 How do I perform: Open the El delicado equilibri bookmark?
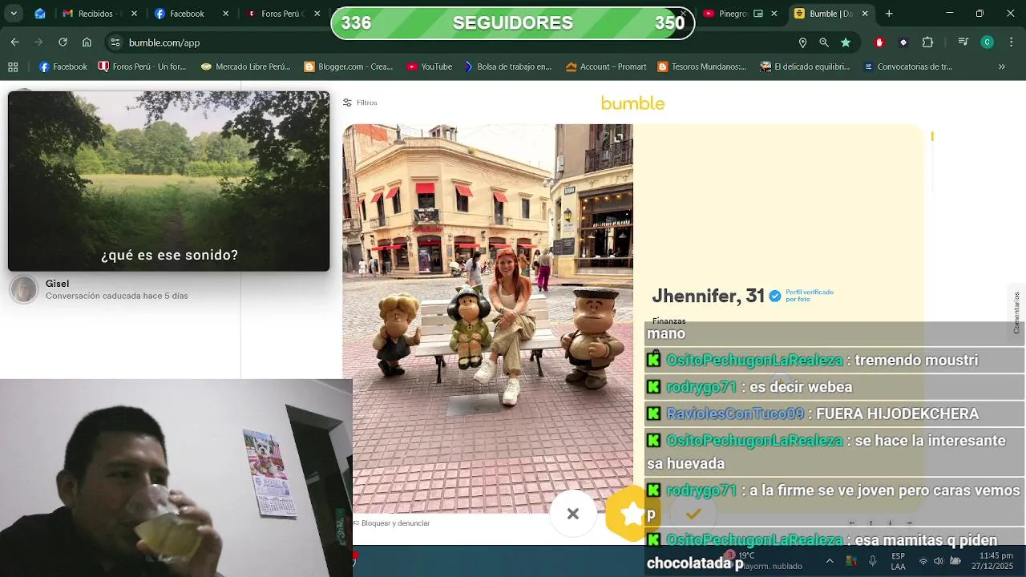pos(806,67)
